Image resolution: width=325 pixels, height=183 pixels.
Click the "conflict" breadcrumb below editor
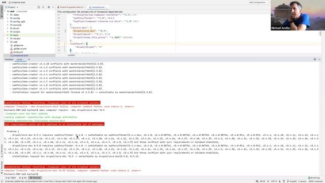pos(71,55)
